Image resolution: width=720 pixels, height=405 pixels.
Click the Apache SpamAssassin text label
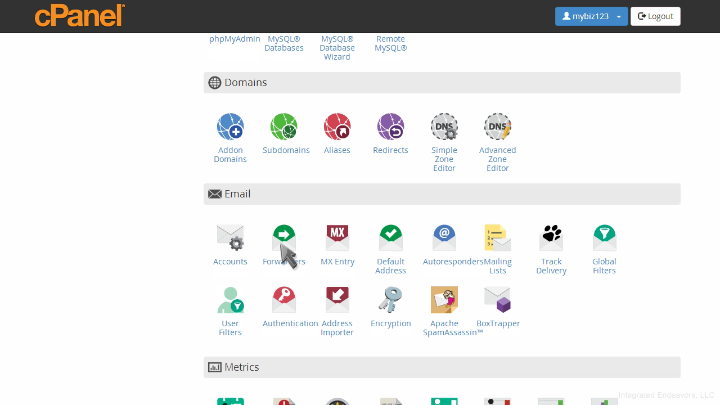[453, 328]
